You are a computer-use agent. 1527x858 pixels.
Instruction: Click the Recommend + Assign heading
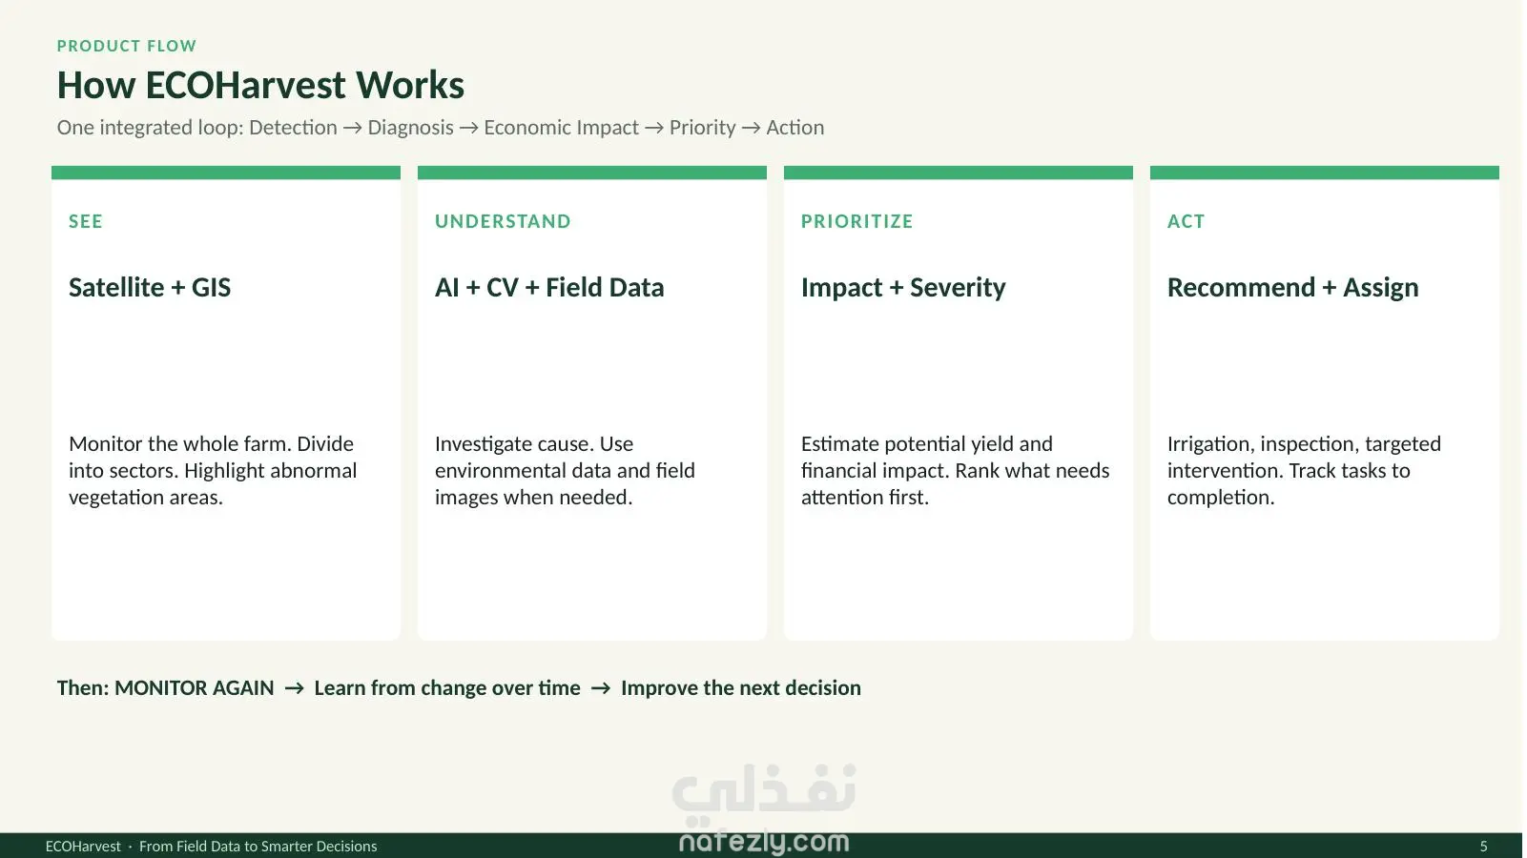point(1293,288)
